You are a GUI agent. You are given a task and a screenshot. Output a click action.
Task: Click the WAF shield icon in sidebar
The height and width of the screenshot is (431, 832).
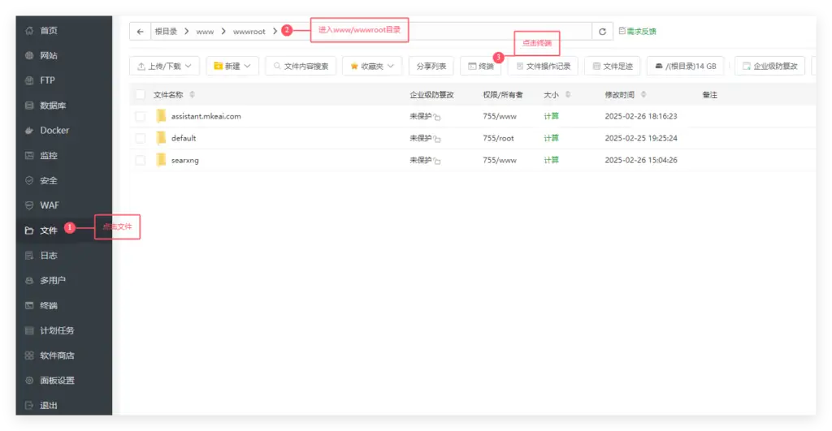pyautogui.click(x=29, y=205)
